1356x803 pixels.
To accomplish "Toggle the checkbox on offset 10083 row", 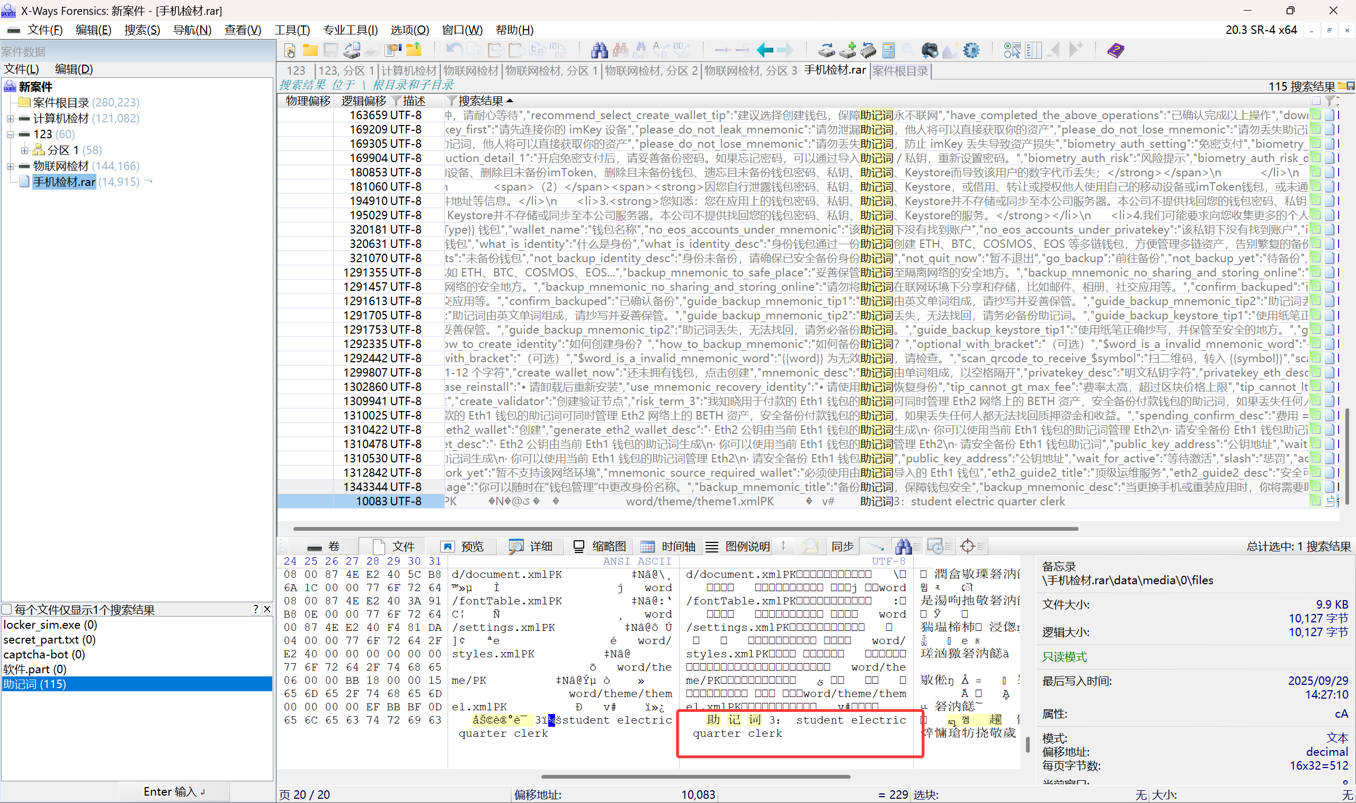I will click(x=1316, y=502).
